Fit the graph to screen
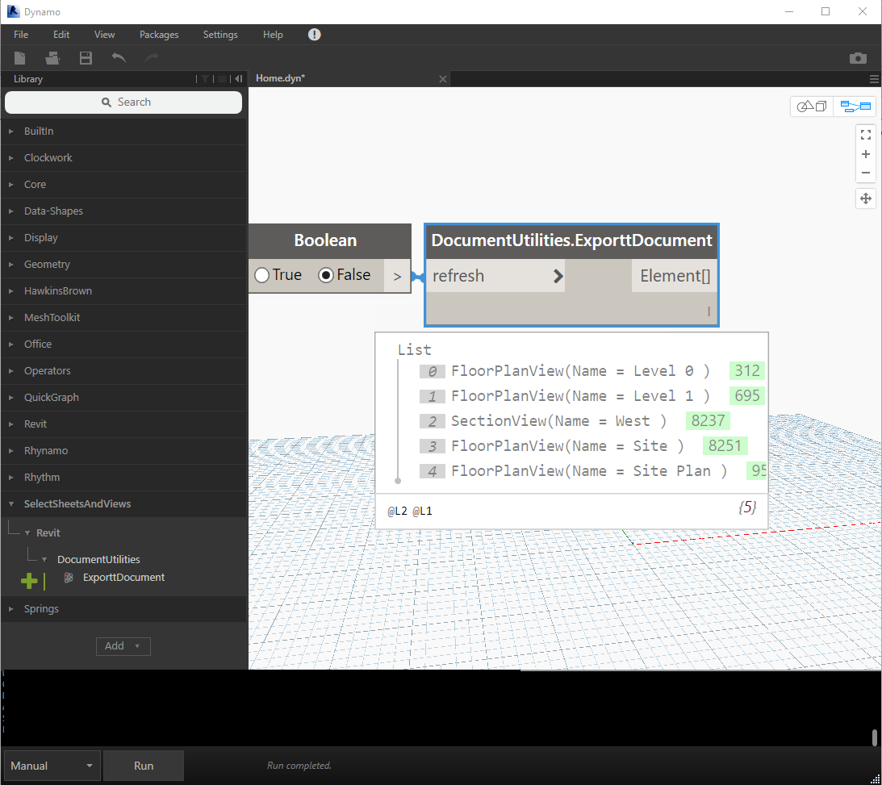This screenshot has width=882, height=785. (865, 134)
